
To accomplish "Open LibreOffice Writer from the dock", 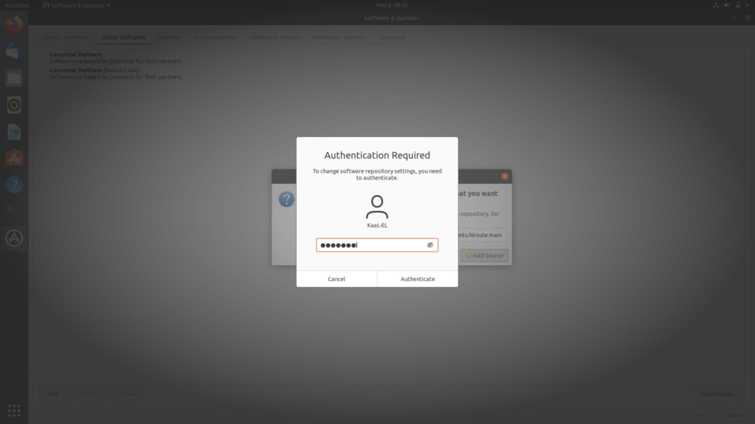I will click(14, 131).
